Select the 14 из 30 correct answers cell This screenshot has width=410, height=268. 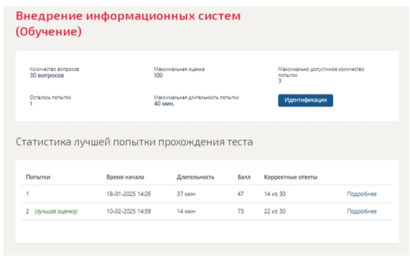click(x=274, y=194)
